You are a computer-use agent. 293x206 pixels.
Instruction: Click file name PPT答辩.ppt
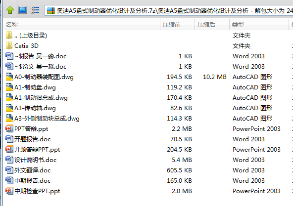coord(31,129)
